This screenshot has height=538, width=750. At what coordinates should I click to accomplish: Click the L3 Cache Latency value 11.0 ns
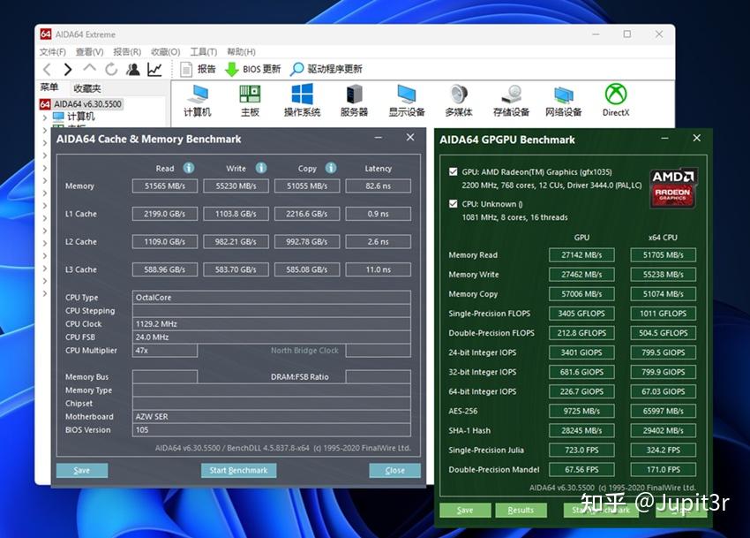pos(378,269)
